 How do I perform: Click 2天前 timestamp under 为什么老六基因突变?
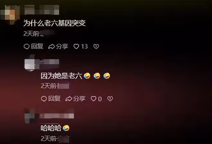[x=31, y=33]
